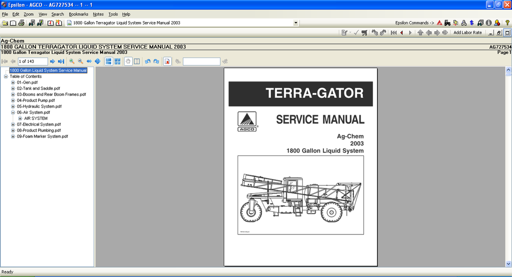The height and width of the screenshot is (277, 512).
Task: Click the shopping cart icon
Action: tap(364, 32)
